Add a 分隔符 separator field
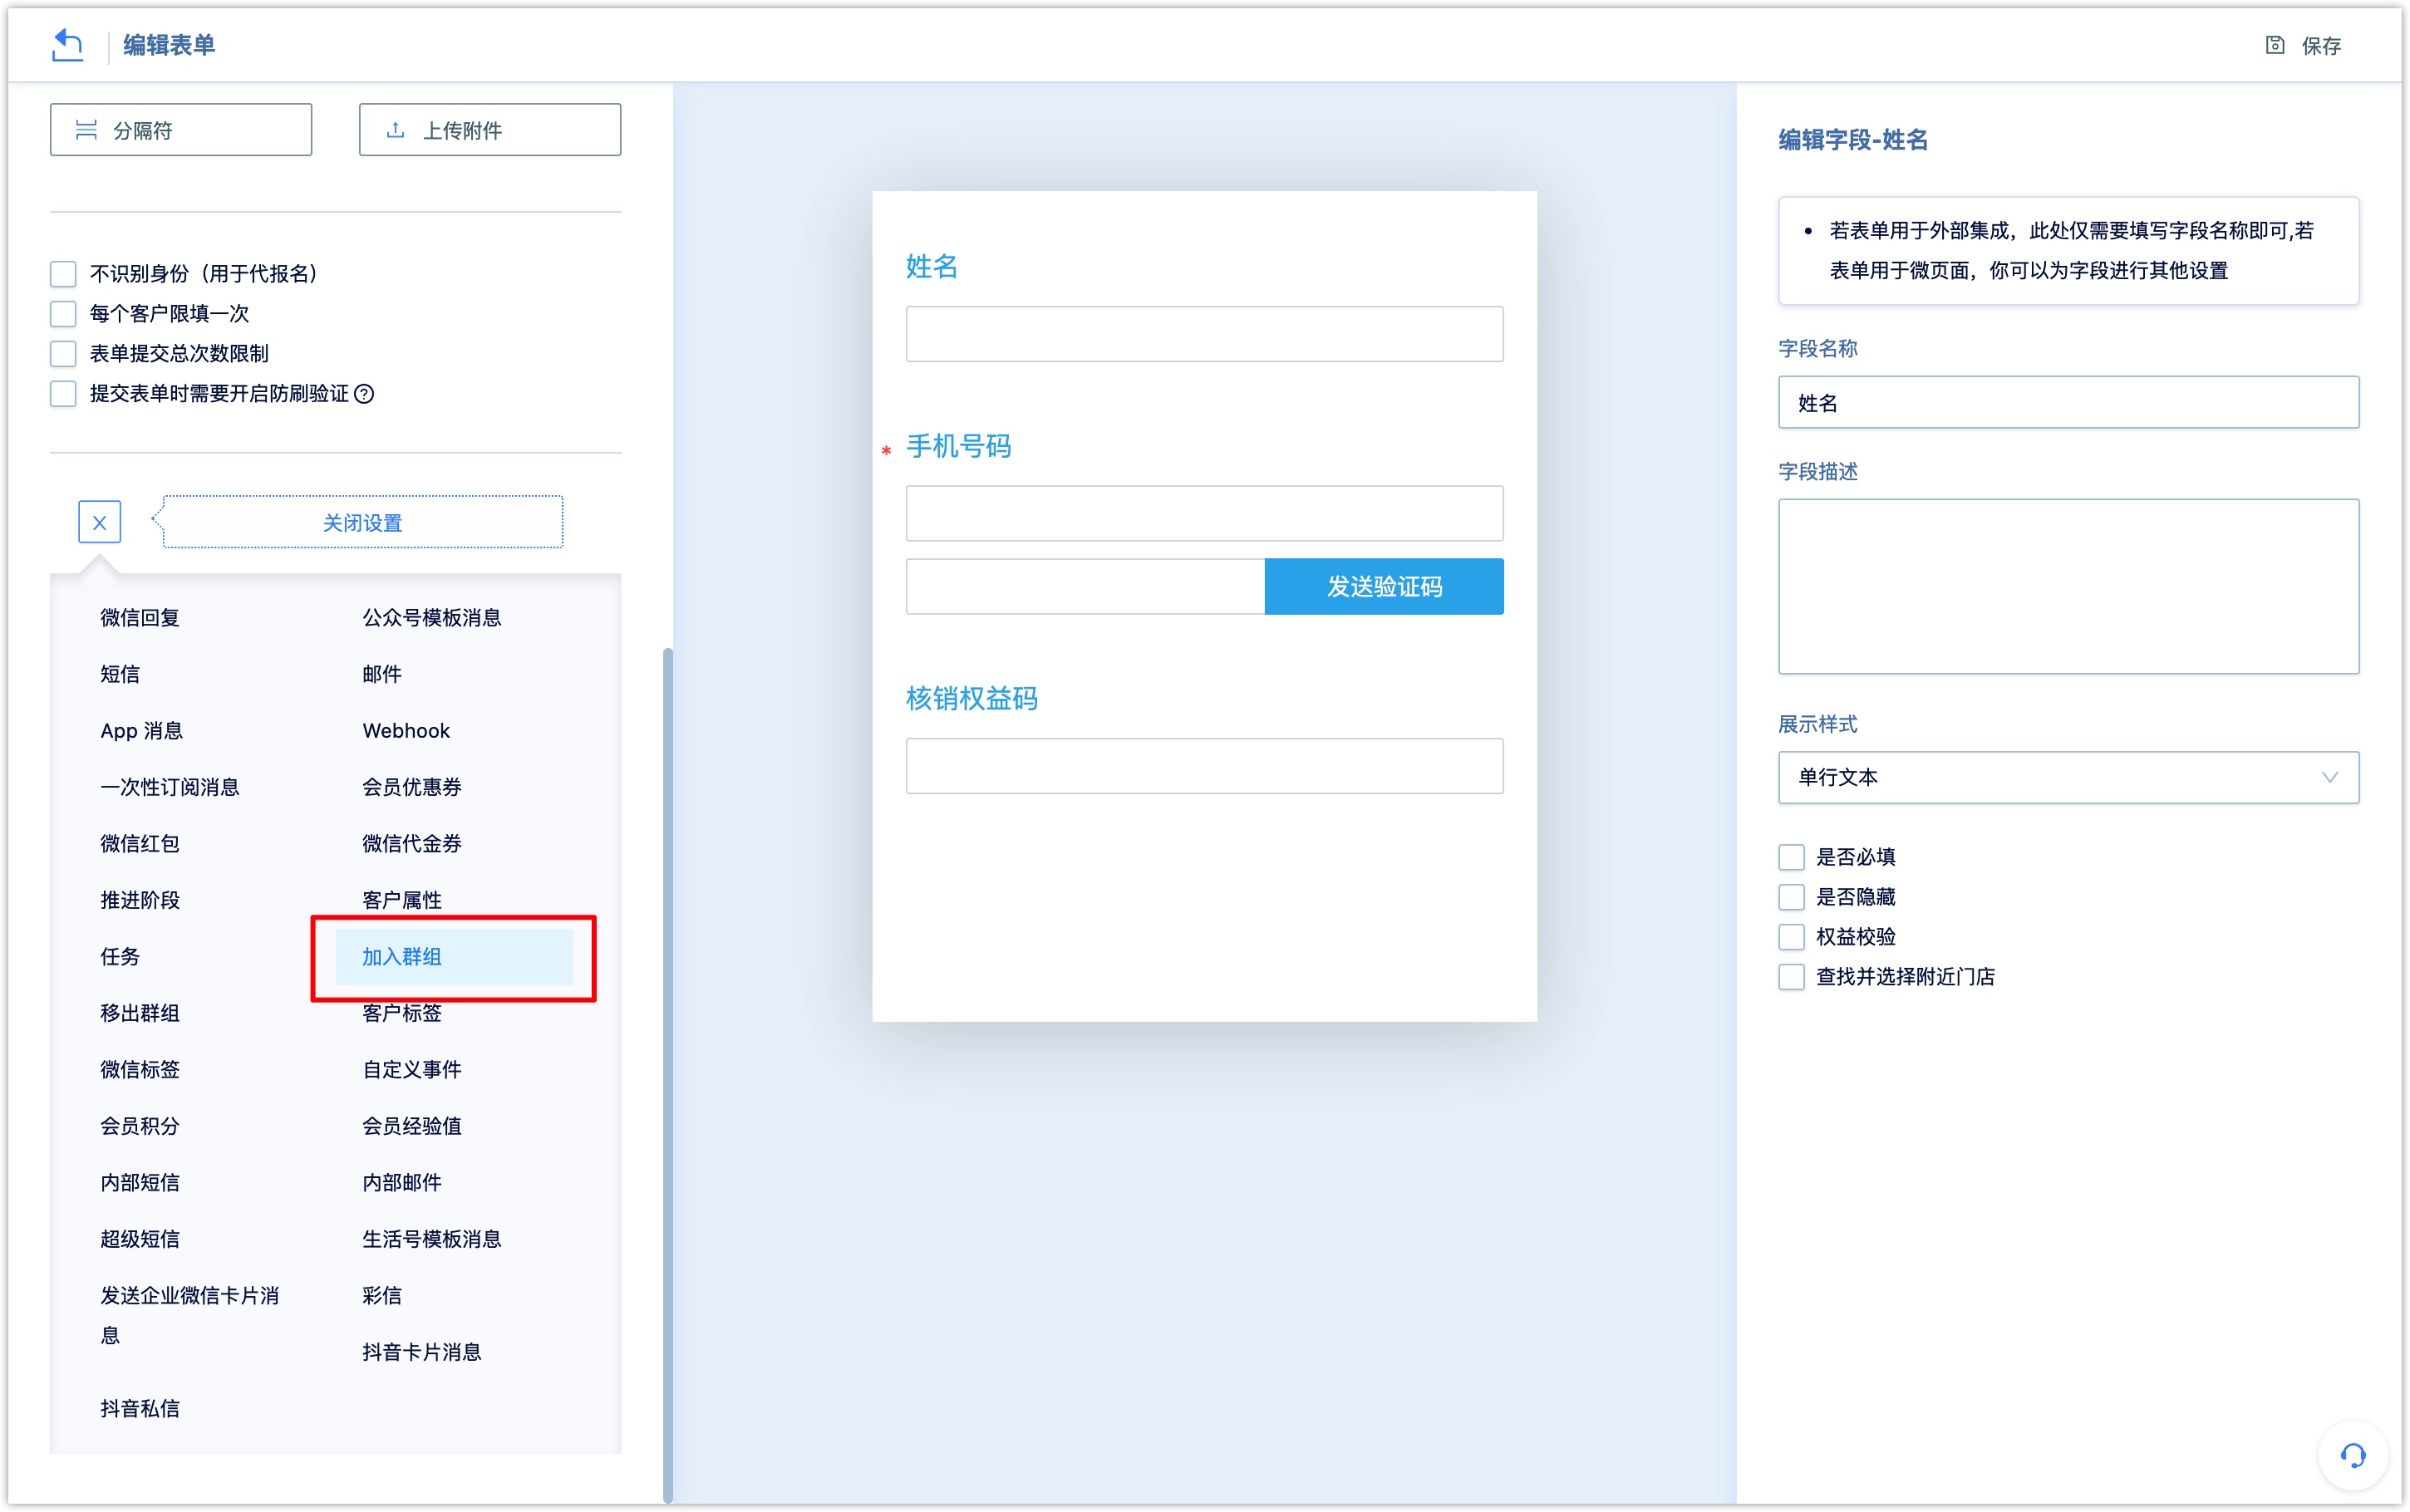Viewport: 2410px width, 1512px height. coord(181,130)
